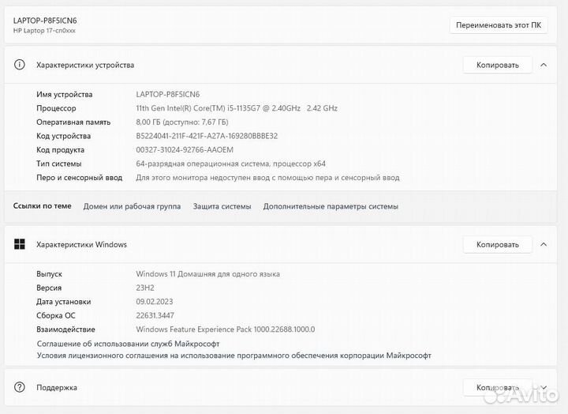Viewport: 568px width, 414px height.
Task: Click the Выпуск label
Action: coord(49,274)
